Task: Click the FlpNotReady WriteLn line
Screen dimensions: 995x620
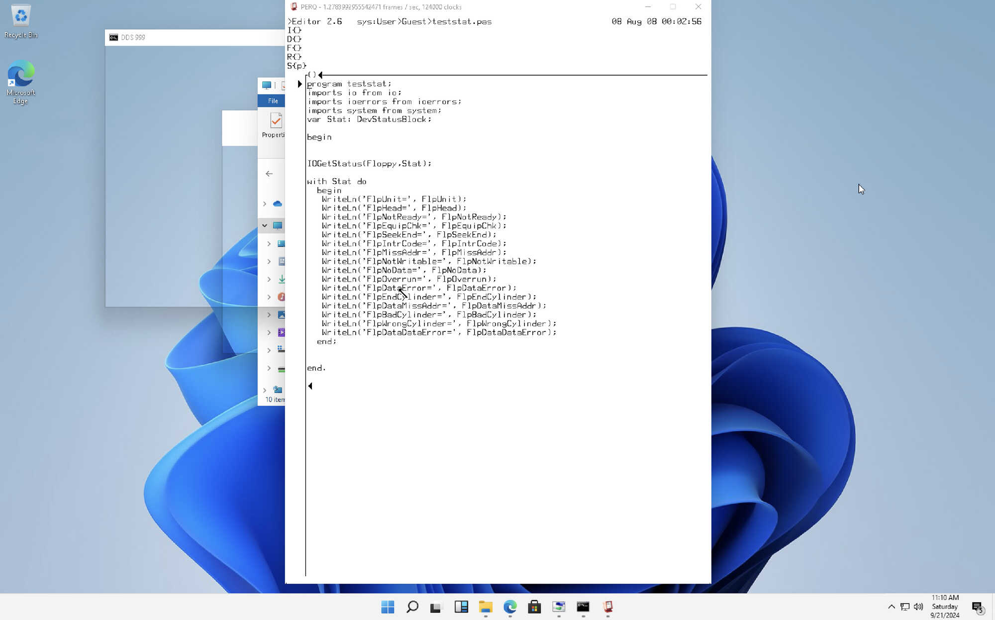Action: click(x=414, y=217)
